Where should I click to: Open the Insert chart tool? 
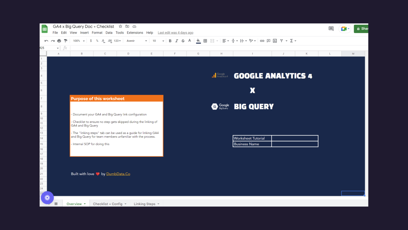point(275,40)
